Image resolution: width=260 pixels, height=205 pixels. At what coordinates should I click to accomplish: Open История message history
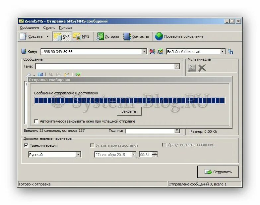(107, 36)
